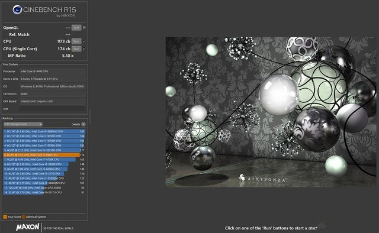Click the empty Info text field

[53, 109]
